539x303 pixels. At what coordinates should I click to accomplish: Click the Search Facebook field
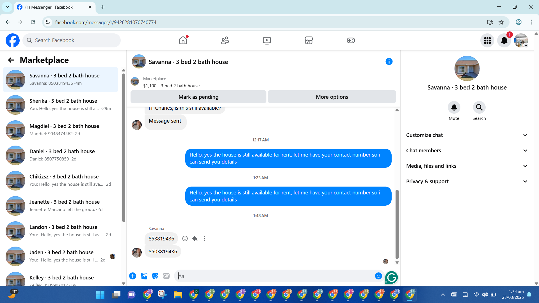tap(72, 40)
